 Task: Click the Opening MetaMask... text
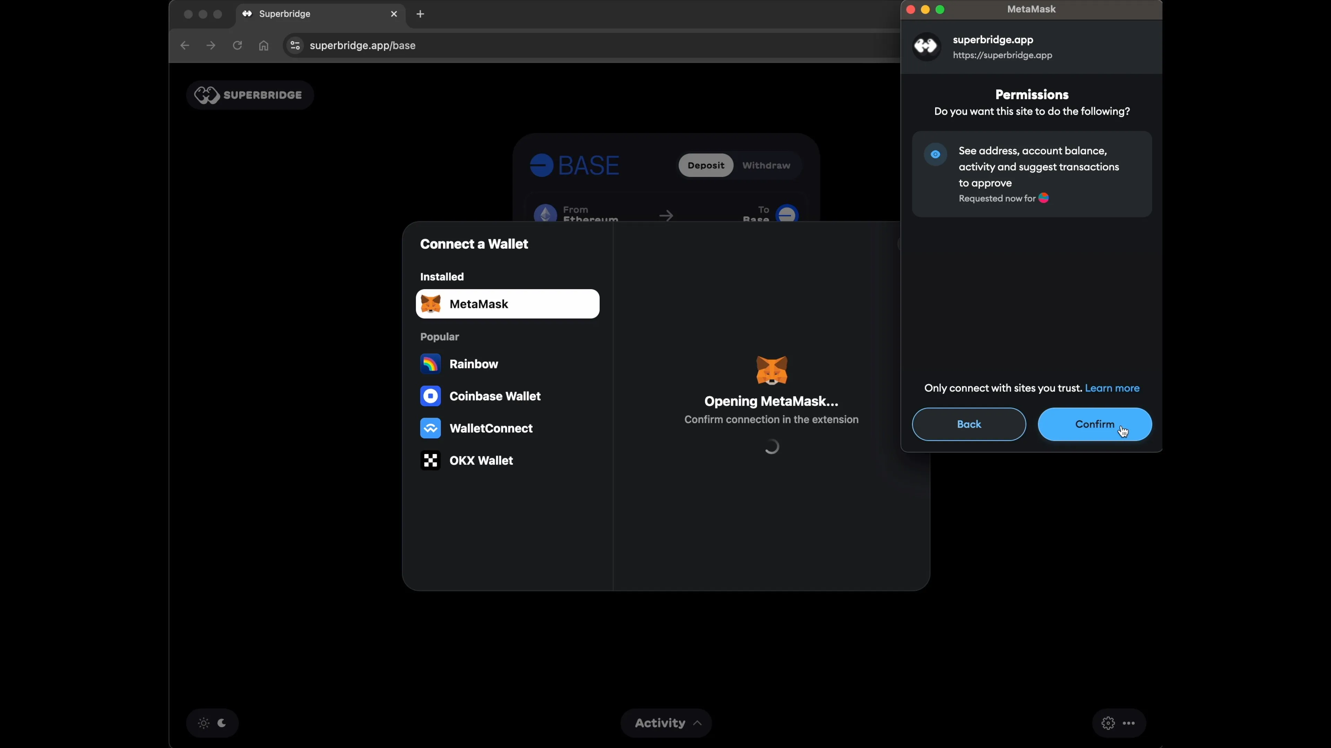tap(771, 401)
